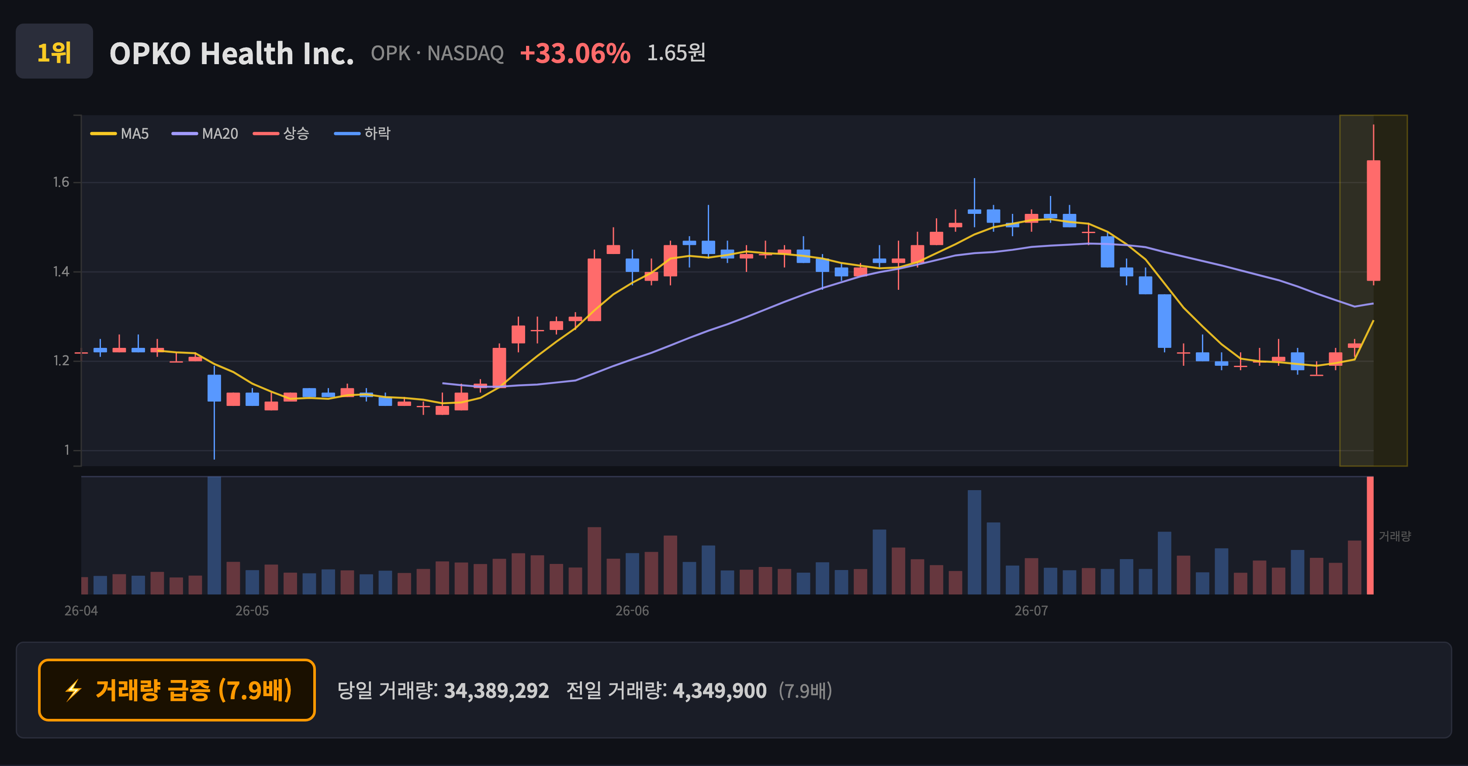The image size is (1468, 766).
Task: Click the yellow MA5 legend line swatch
Action: 103,134
